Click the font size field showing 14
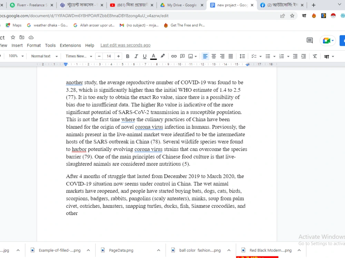345x258 pixels. 109,56
